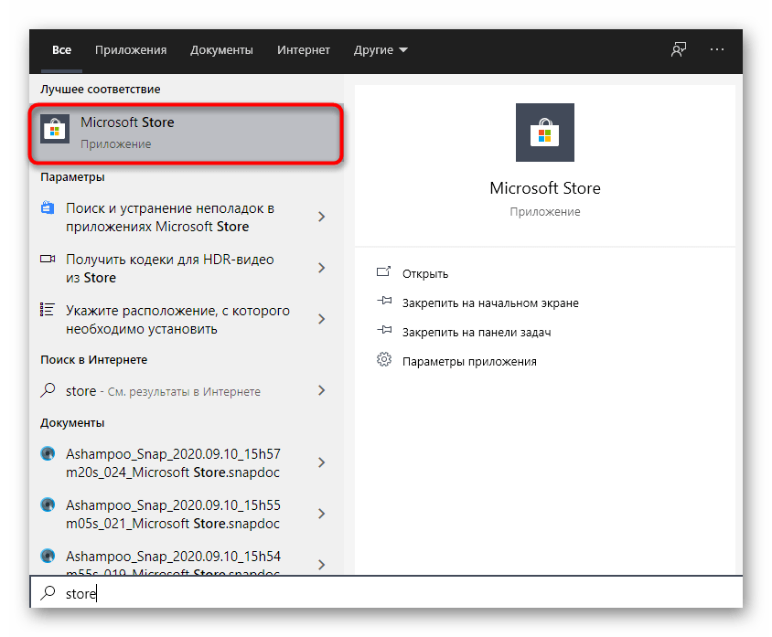Click the large Microsoft Store tile icon
772x637 pixels.
tap(545, 133)
